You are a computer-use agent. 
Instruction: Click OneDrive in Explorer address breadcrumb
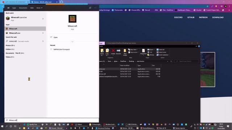pos(123,61)
